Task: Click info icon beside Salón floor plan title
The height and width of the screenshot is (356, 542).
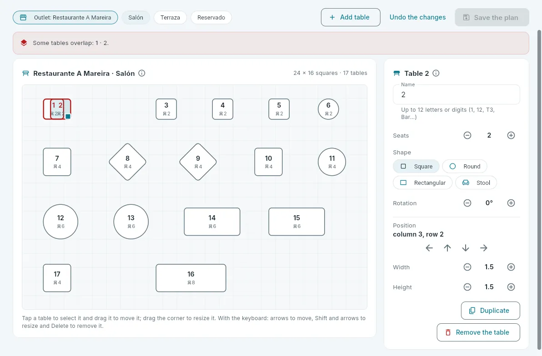Action: (x=142, y=73)
